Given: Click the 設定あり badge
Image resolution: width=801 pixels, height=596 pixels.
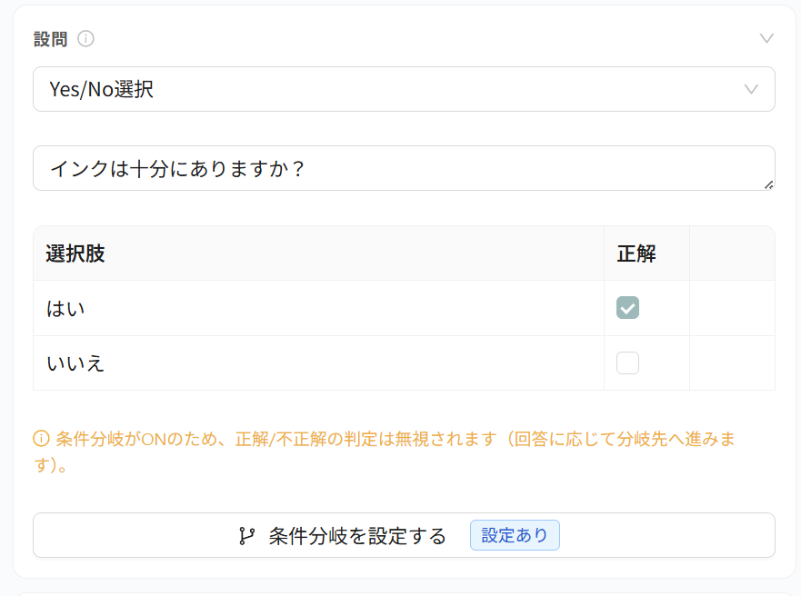Looking at the screenshot, I should [x=515, y=535].
